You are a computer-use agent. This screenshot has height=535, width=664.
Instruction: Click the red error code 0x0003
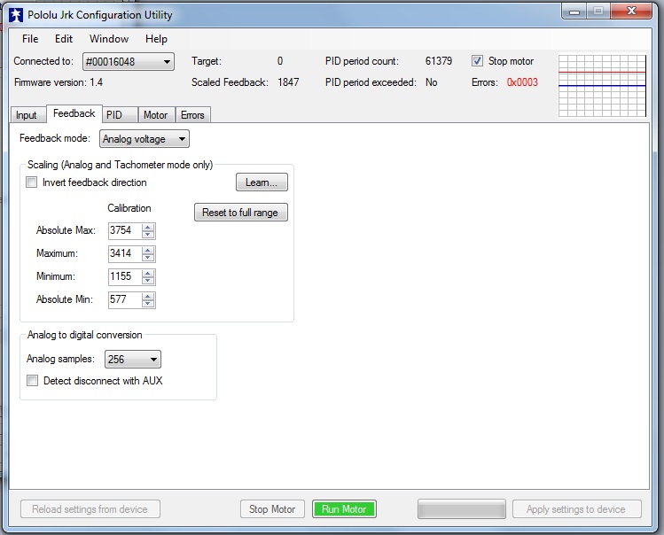click(x=522, y=82)
